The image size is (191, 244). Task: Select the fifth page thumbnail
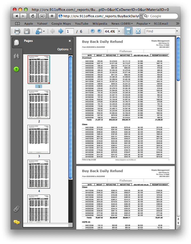pyautogui.click(x=39, y=209)
